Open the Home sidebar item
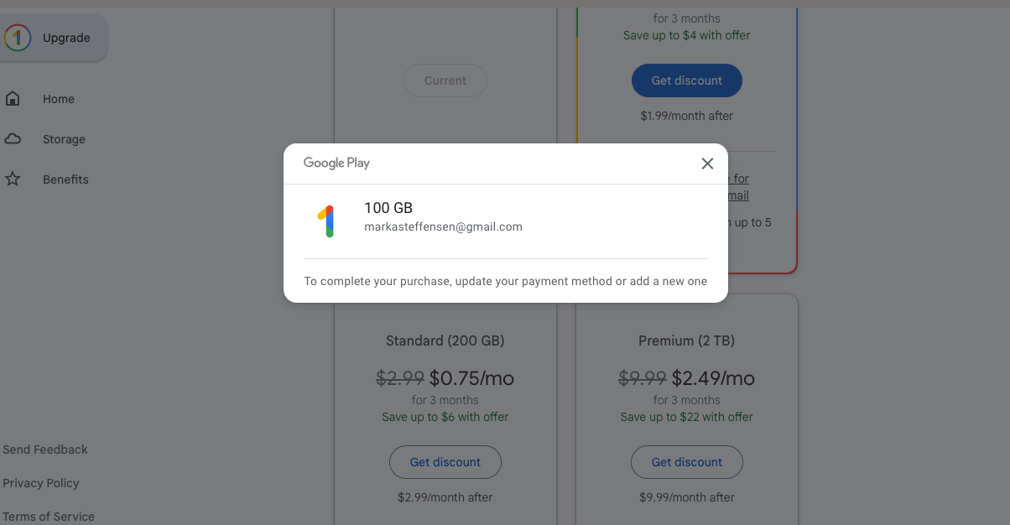1010x525 pixels. 59,99
